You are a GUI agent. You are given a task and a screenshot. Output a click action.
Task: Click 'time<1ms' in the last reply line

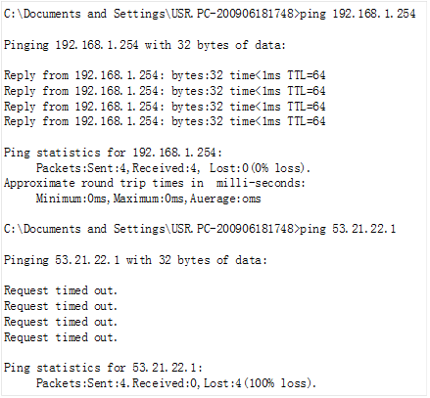pyautogui.click(x=255, y=121)
